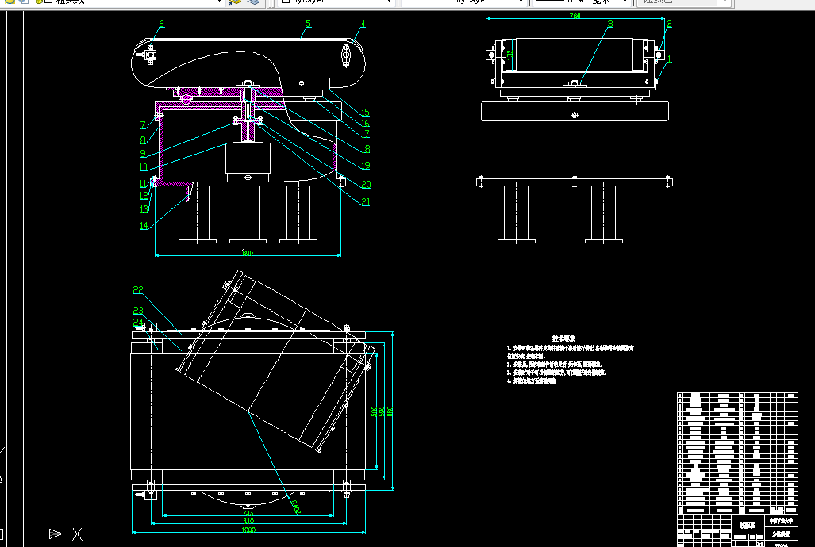Select part label 5 above the conveyor belt
The image size is (815, 547).
click(x=308, y=23)
